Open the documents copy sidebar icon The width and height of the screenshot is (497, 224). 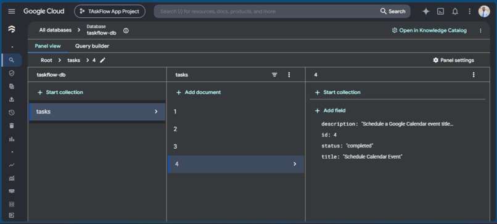pos(12,86)
